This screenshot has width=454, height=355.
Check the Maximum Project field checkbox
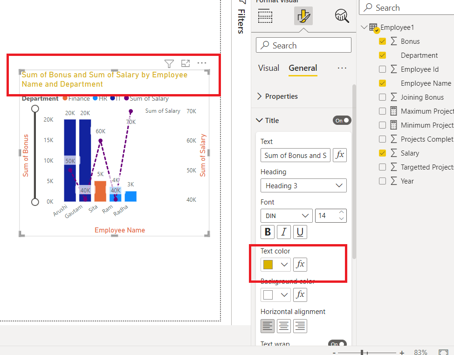(x=382, y=111)
